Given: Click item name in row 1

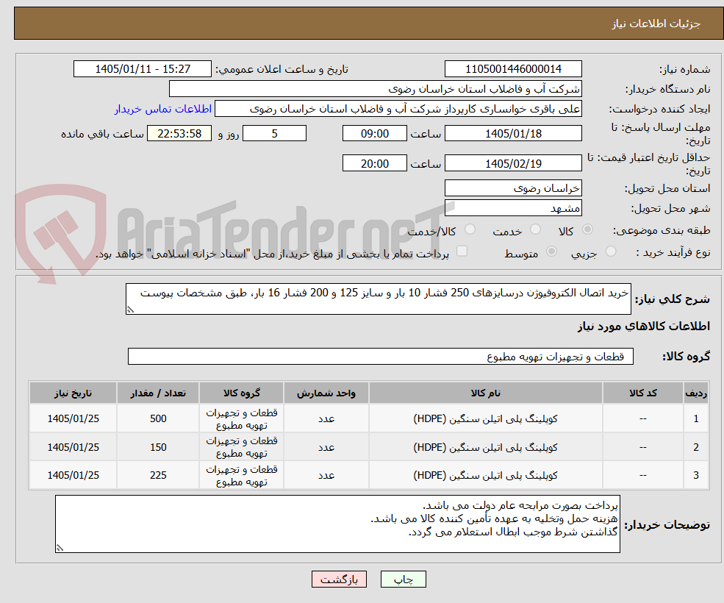Looking at the screenshot, I should point(486,418).
